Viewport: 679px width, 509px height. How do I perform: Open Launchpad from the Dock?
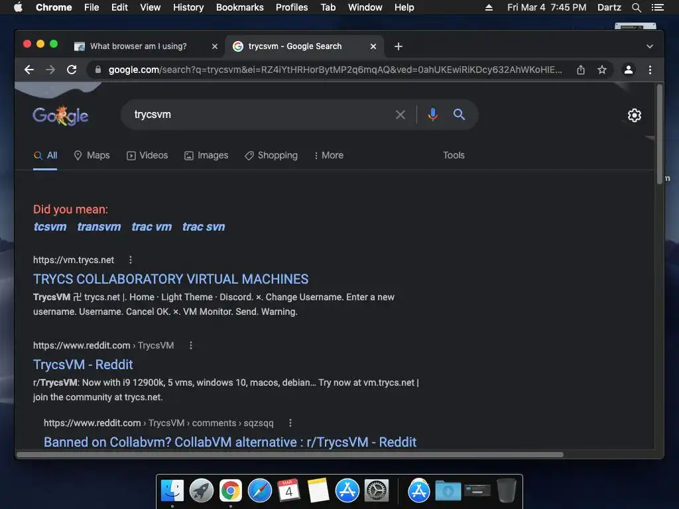[202, 491]
